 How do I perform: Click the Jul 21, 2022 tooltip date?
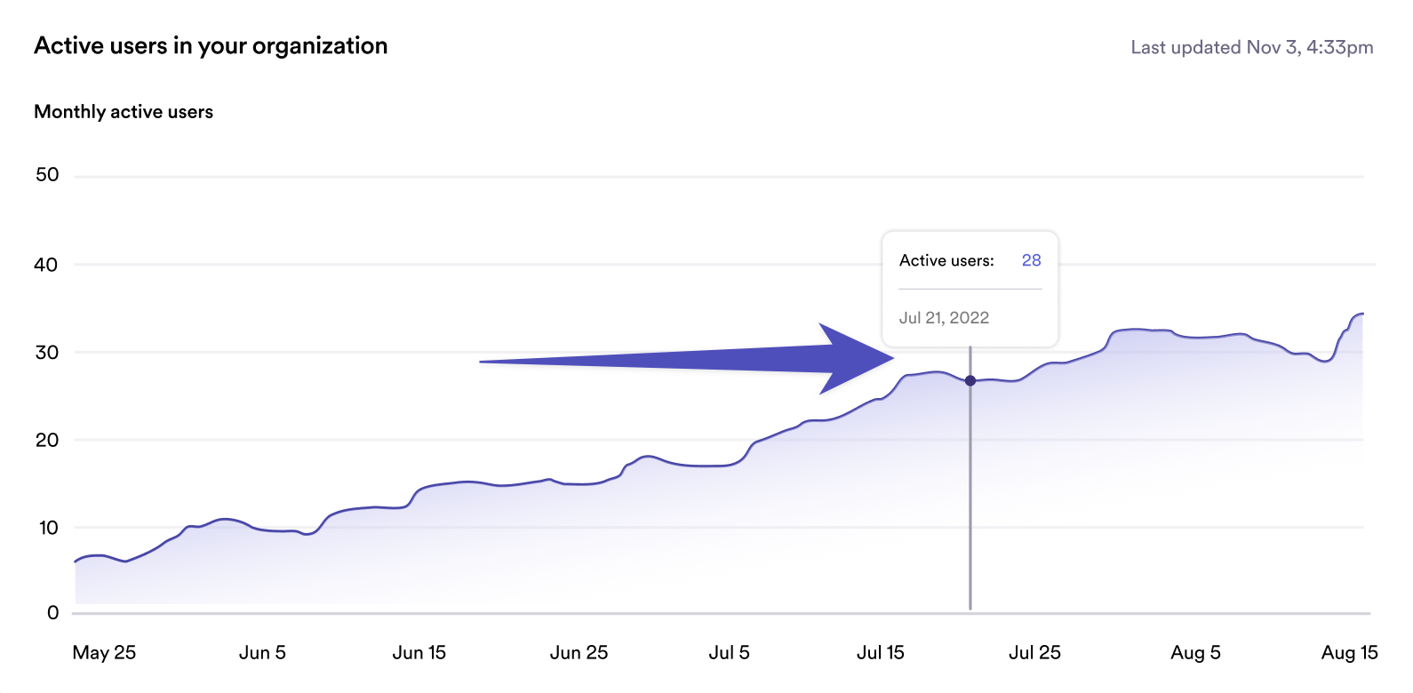(944, 318)
